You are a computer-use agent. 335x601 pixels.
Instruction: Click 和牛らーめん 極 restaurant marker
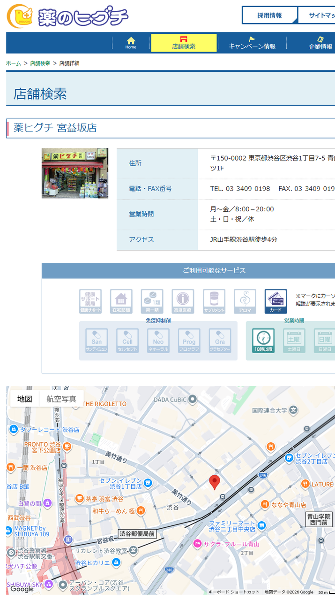point(141,510)
